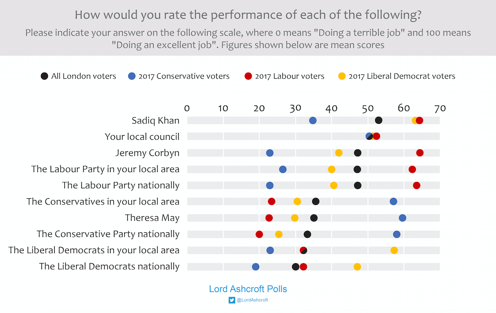Click the chart title question text
Image resolution: width=496 pixels, height=313 pixels.
click(248, 15)
